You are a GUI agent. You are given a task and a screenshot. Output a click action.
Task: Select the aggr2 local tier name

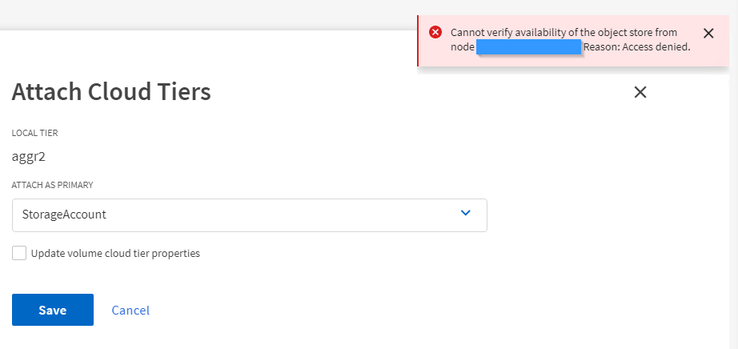click(29, 156)
